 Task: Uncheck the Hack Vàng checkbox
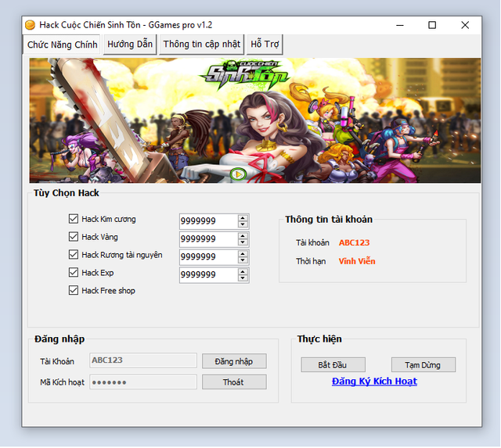pos(74,237)
